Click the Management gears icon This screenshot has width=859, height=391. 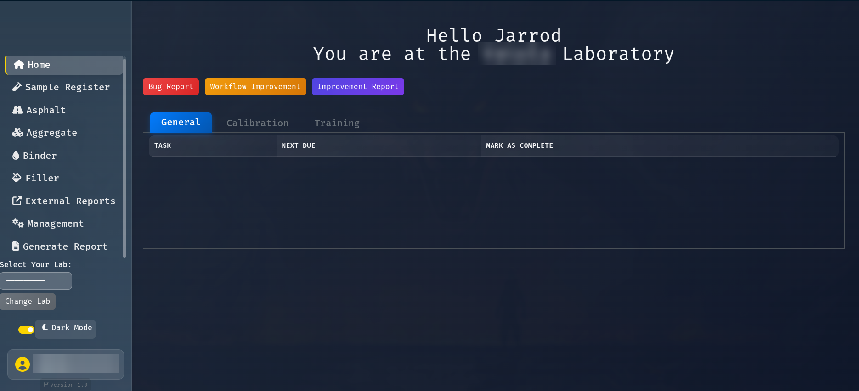point(18,223)
